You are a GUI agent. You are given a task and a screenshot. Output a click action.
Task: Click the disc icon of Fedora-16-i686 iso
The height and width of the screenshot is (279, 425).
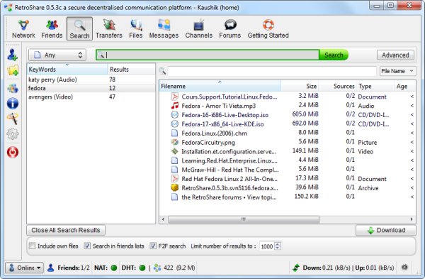click(x=175, y=114)
